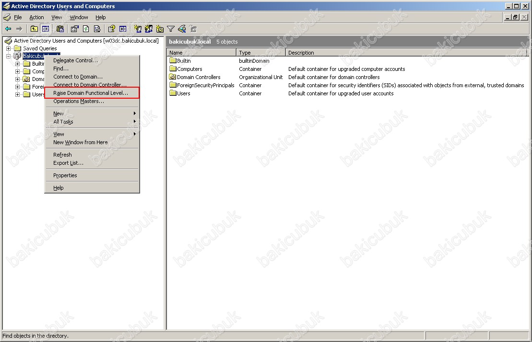
Task: Expand the Domain Controllers node in the tree
Action: (x=18, y=79)
